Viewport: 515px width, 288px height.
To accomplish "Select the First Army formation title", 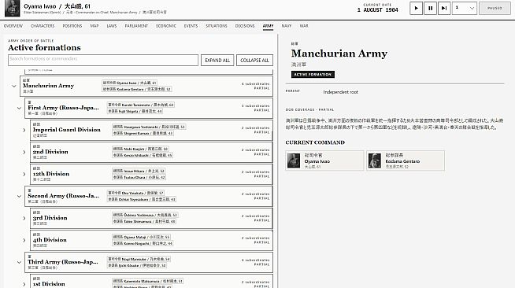I will click(63, 108).
